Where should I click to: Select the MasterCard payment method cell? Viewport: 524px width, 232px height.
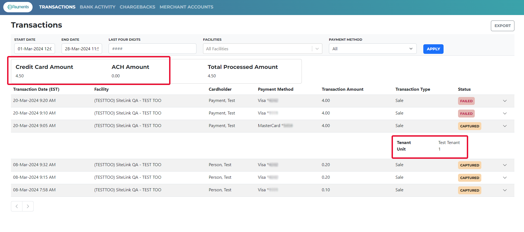click(275, 126)
